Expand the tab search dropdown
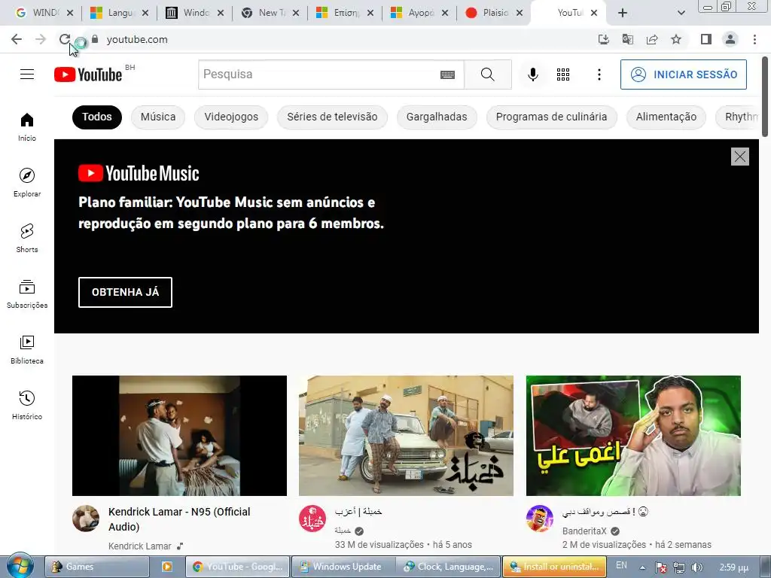 (681, 13)
